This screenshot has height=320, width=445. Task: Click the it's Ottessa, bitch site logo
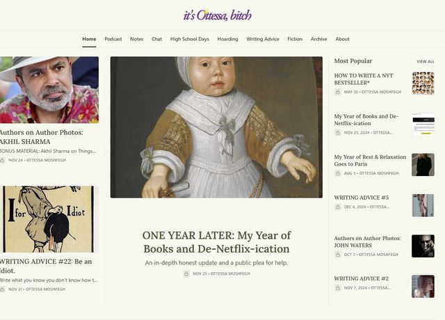(x=218, y=15)
